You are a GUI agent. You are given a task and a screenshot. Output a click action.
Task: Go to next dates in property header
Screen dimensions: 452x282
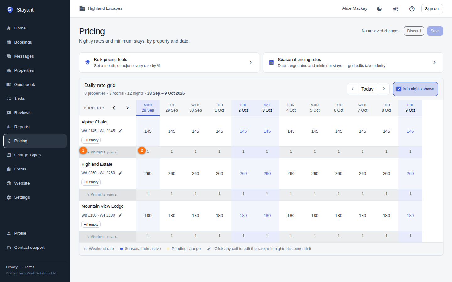point(127,108)
